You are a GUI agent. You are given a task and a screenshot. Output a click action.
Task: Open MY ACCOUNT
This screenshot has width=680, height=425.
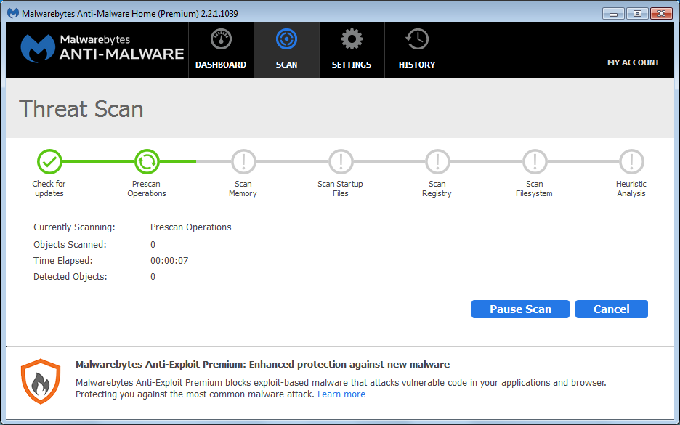pyautogui.click(x=634, y=62)
